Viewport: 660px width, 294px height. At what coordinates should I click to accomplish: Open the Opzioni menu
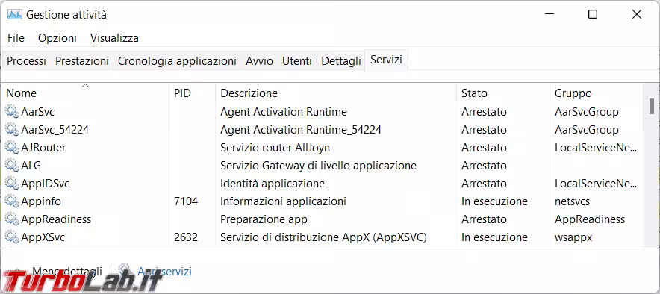click(x=57, y=38)
